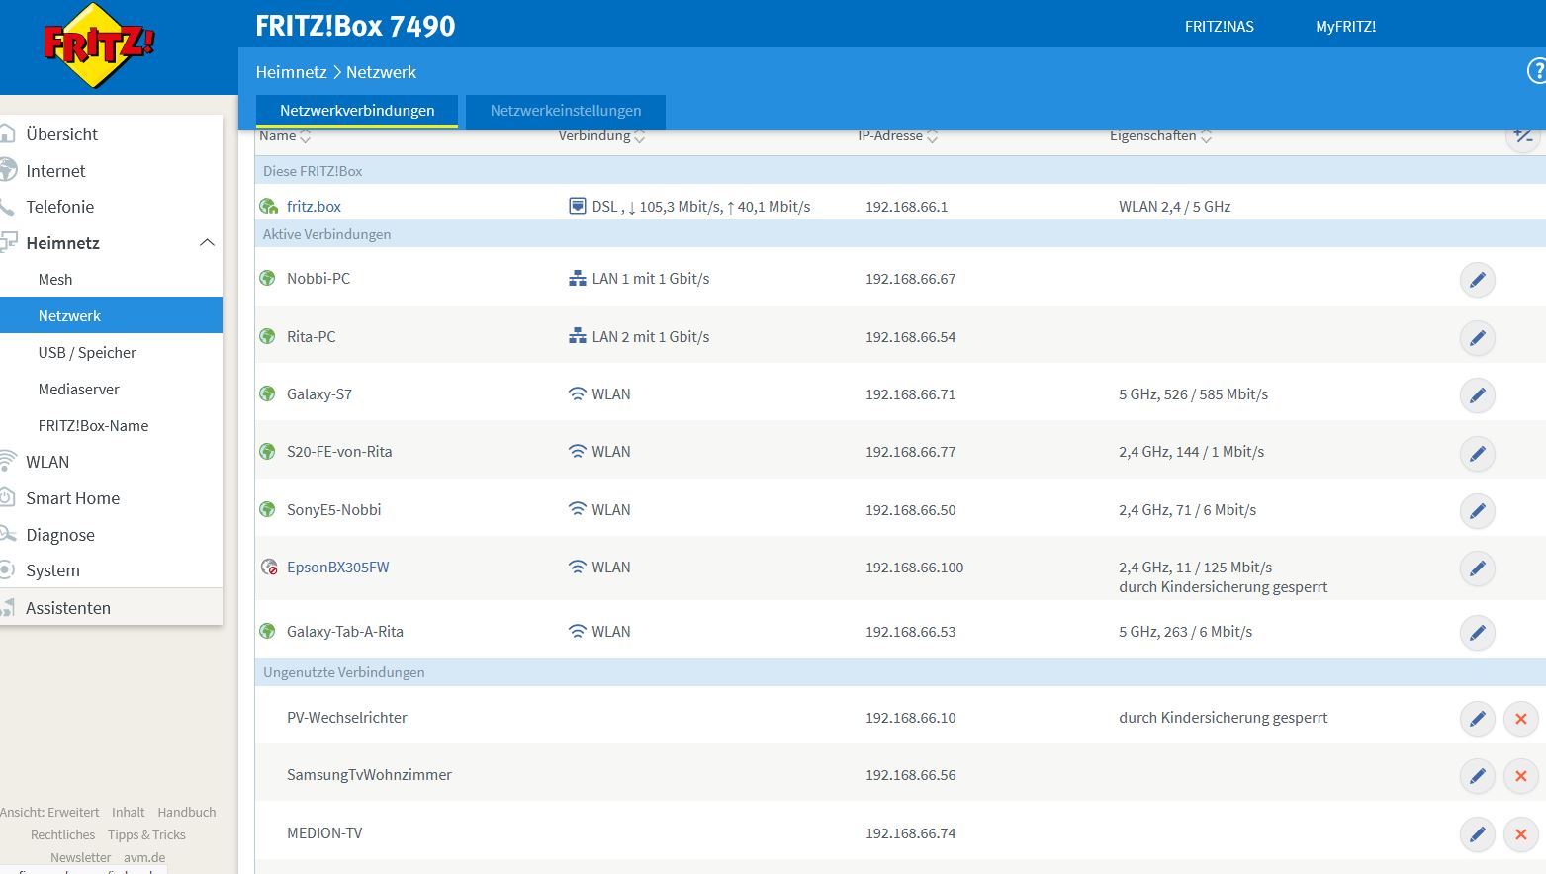This screenshot has width=1546, height=874.
Task: Edit the Nobbi-PC device entry
Action: click(x=1477, y=280)
